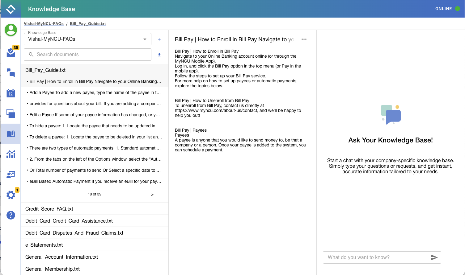Click the upload document arrow icon
Screen dimensions: 465x275
[159, 55]
